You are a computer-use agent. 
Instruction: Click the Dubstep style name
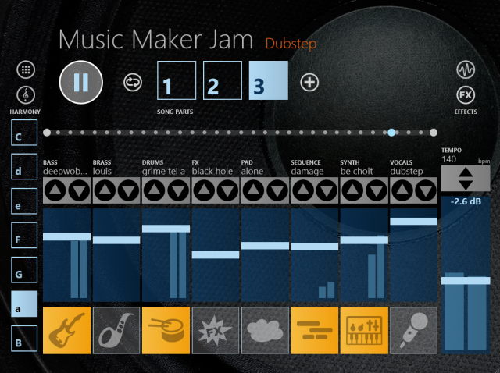pyautogui.click(x=291, y=44)
